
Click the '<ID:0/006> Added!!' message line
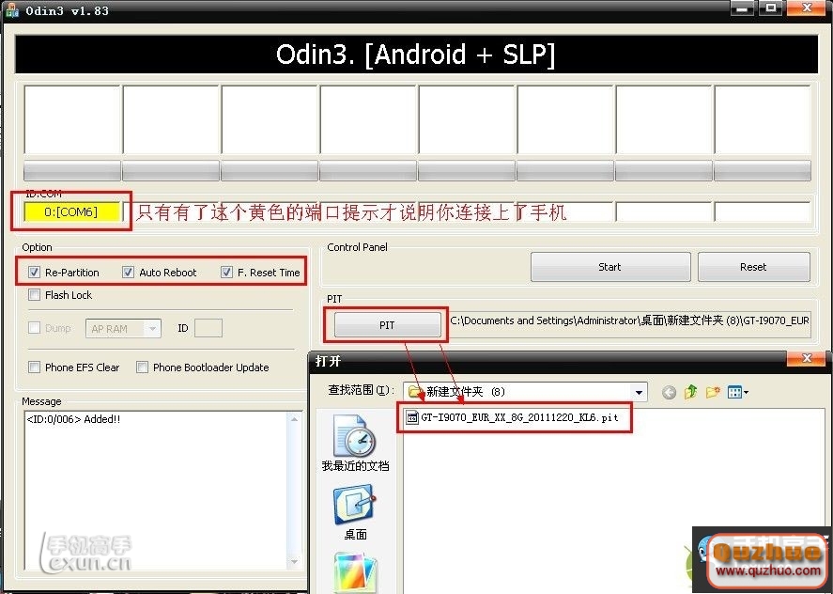click(73, 419)
